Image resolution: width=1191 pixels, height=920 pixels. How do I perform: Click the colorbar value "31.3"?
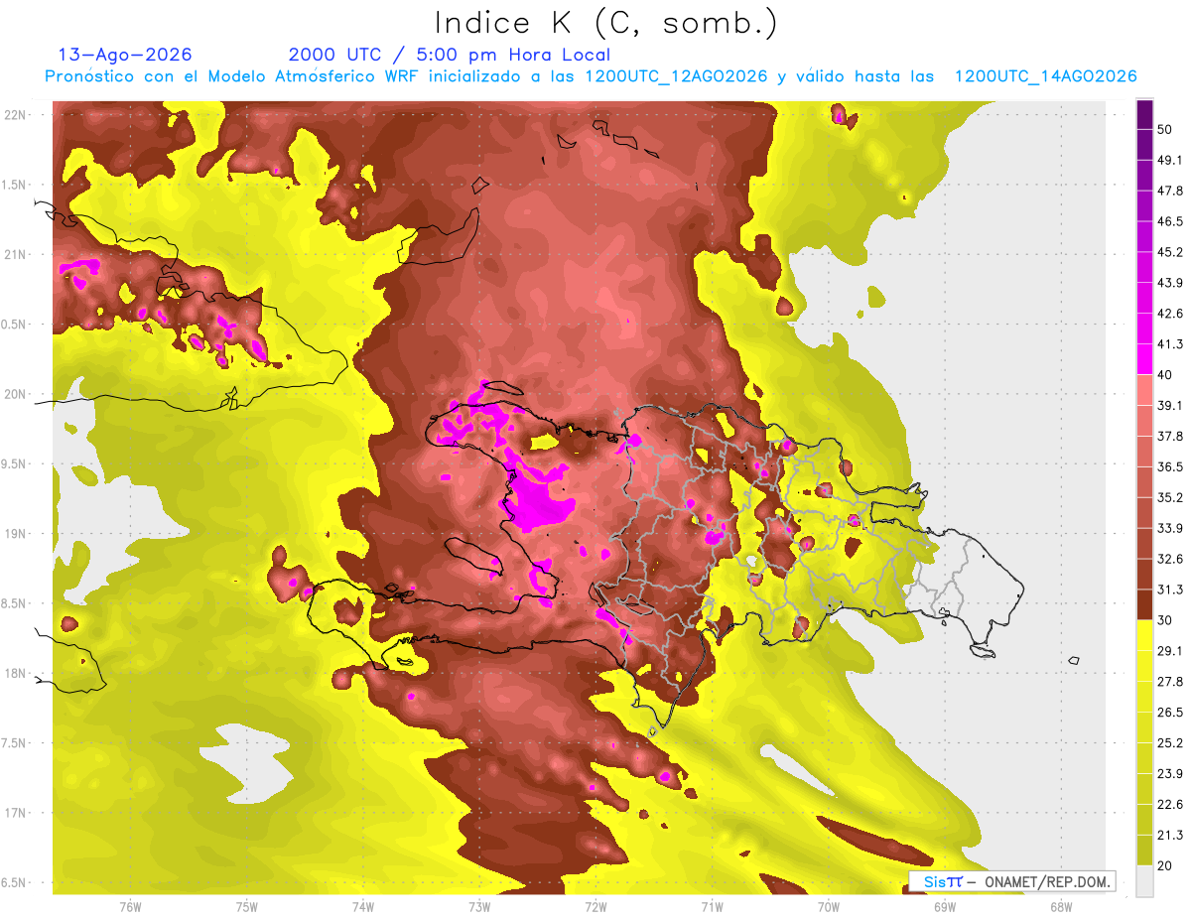[x=1170, y=590]
